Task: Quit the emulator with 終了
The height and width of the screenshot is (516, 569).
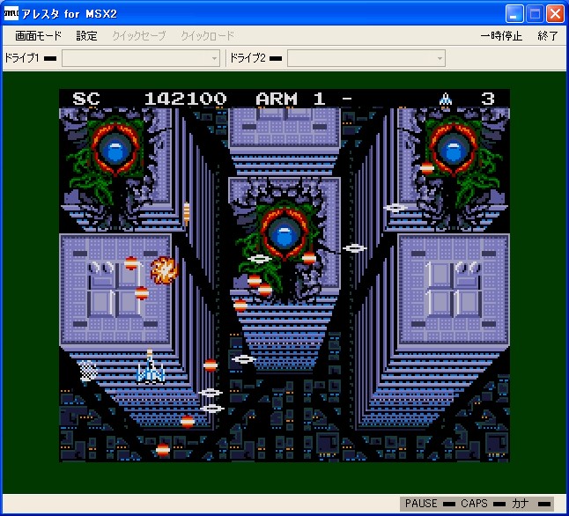Action: coord(548,35)
